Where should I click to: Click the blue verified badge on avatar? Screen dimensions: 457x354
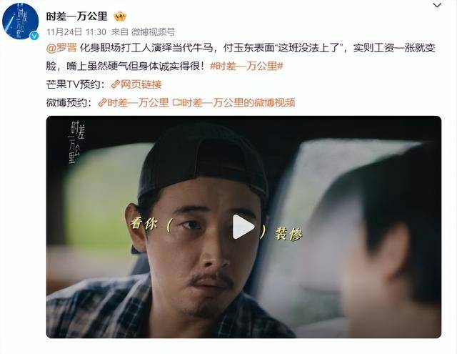point(34,36)
